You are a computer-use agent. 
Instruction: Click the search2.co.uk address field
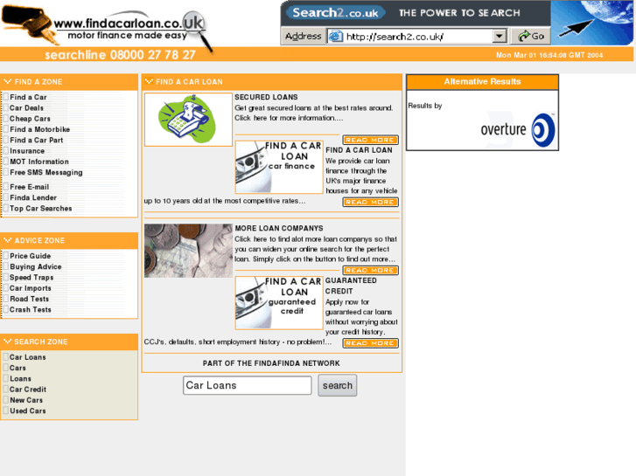click(417, 37)
